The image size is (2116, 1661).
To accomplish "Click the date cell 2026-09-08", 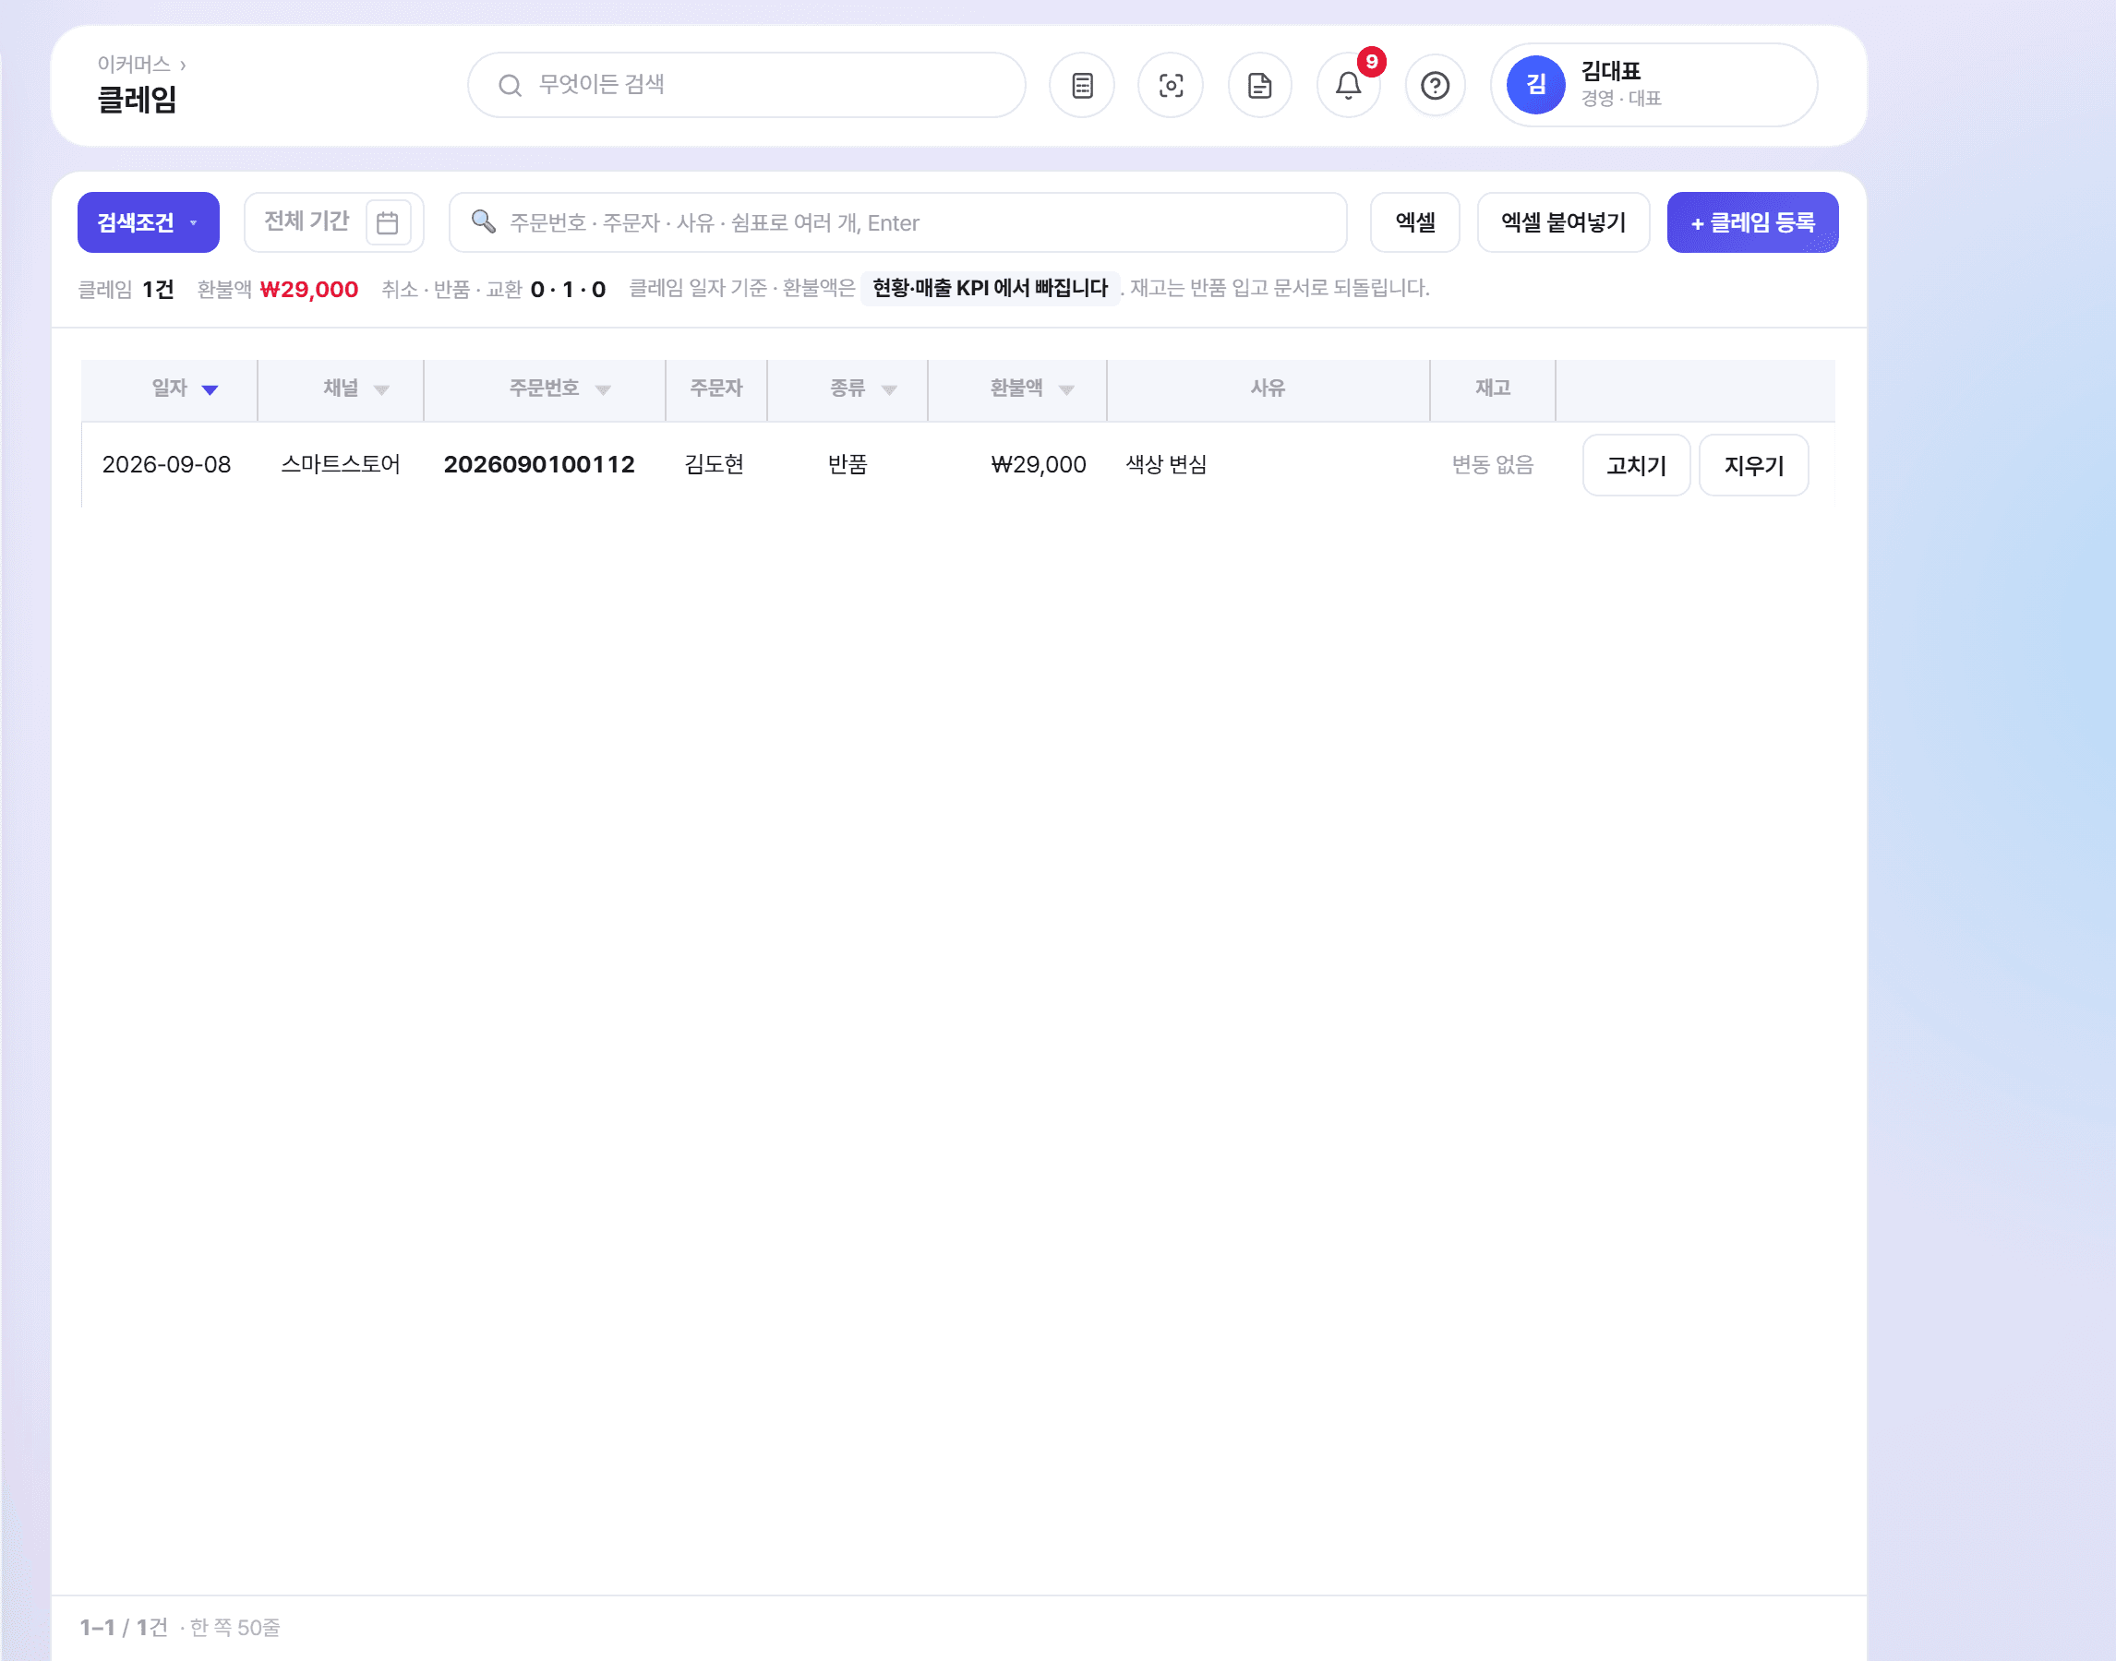I will tap(166, 465).
